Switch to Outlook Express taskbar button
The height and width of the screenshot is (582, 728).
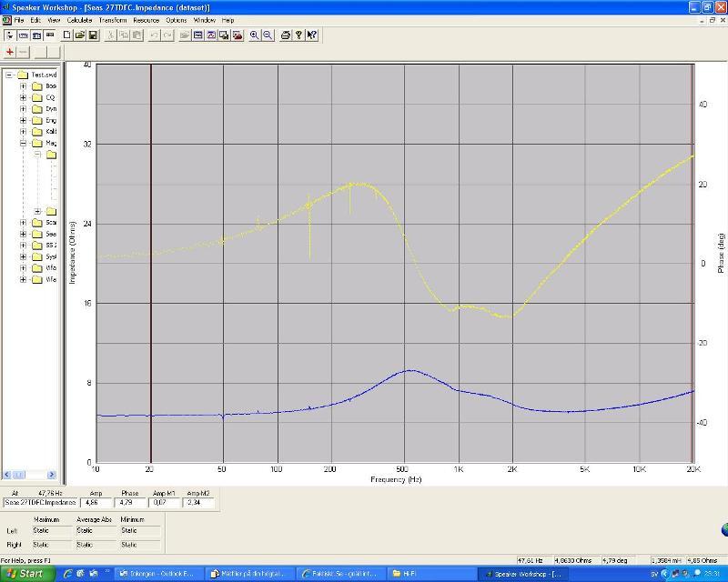(157, 574)
